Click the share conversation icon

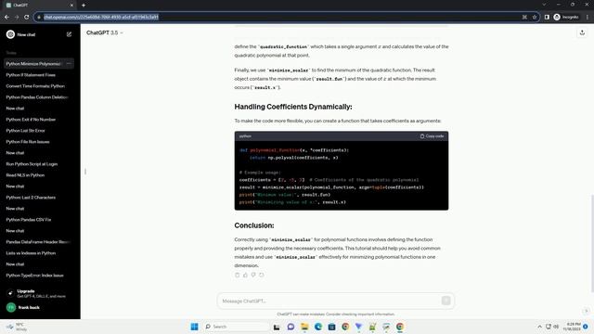click(582, 33)
